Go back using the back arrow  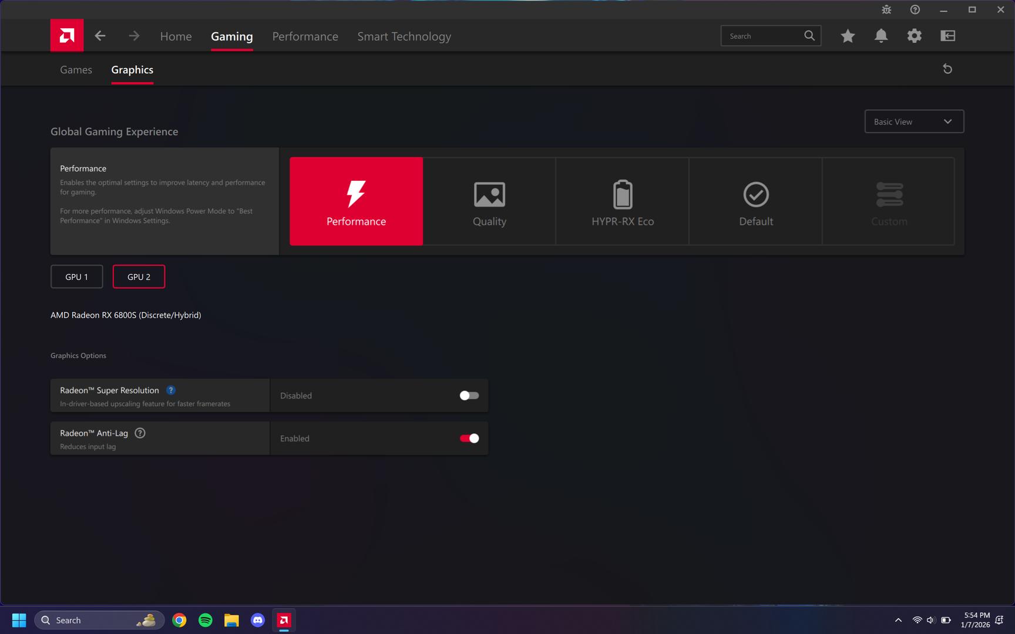tap(100, 36)
